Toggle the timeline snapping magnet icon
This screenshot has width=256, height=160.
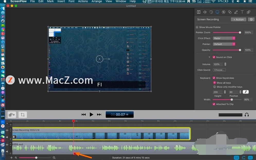click(x=243, y=157)
